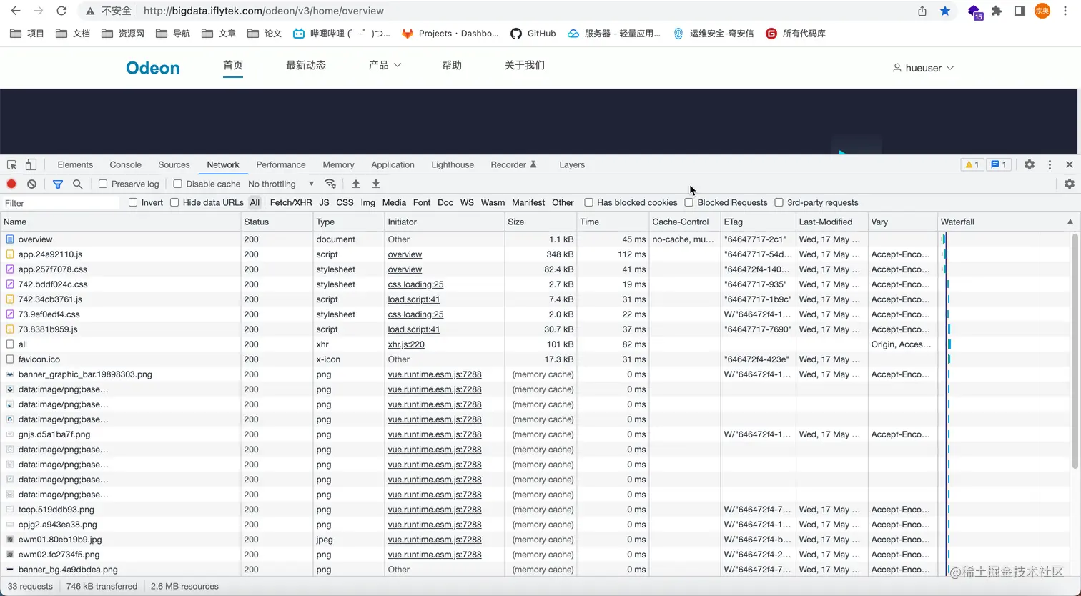Switch to the Sources tab

[x=174, y=164]
